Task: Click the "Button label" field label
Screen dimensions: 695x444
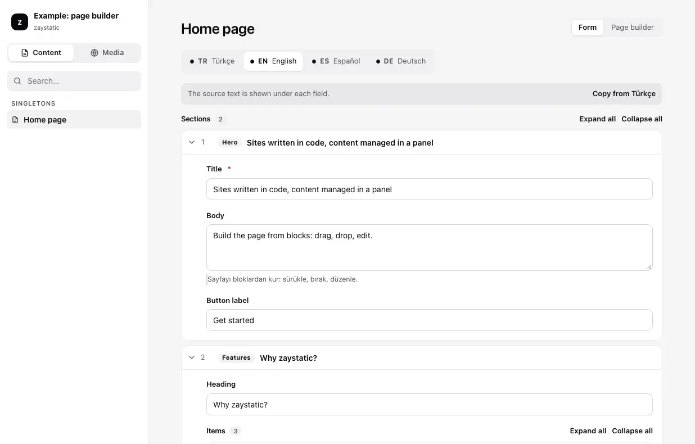Action: tap(227, 301)
